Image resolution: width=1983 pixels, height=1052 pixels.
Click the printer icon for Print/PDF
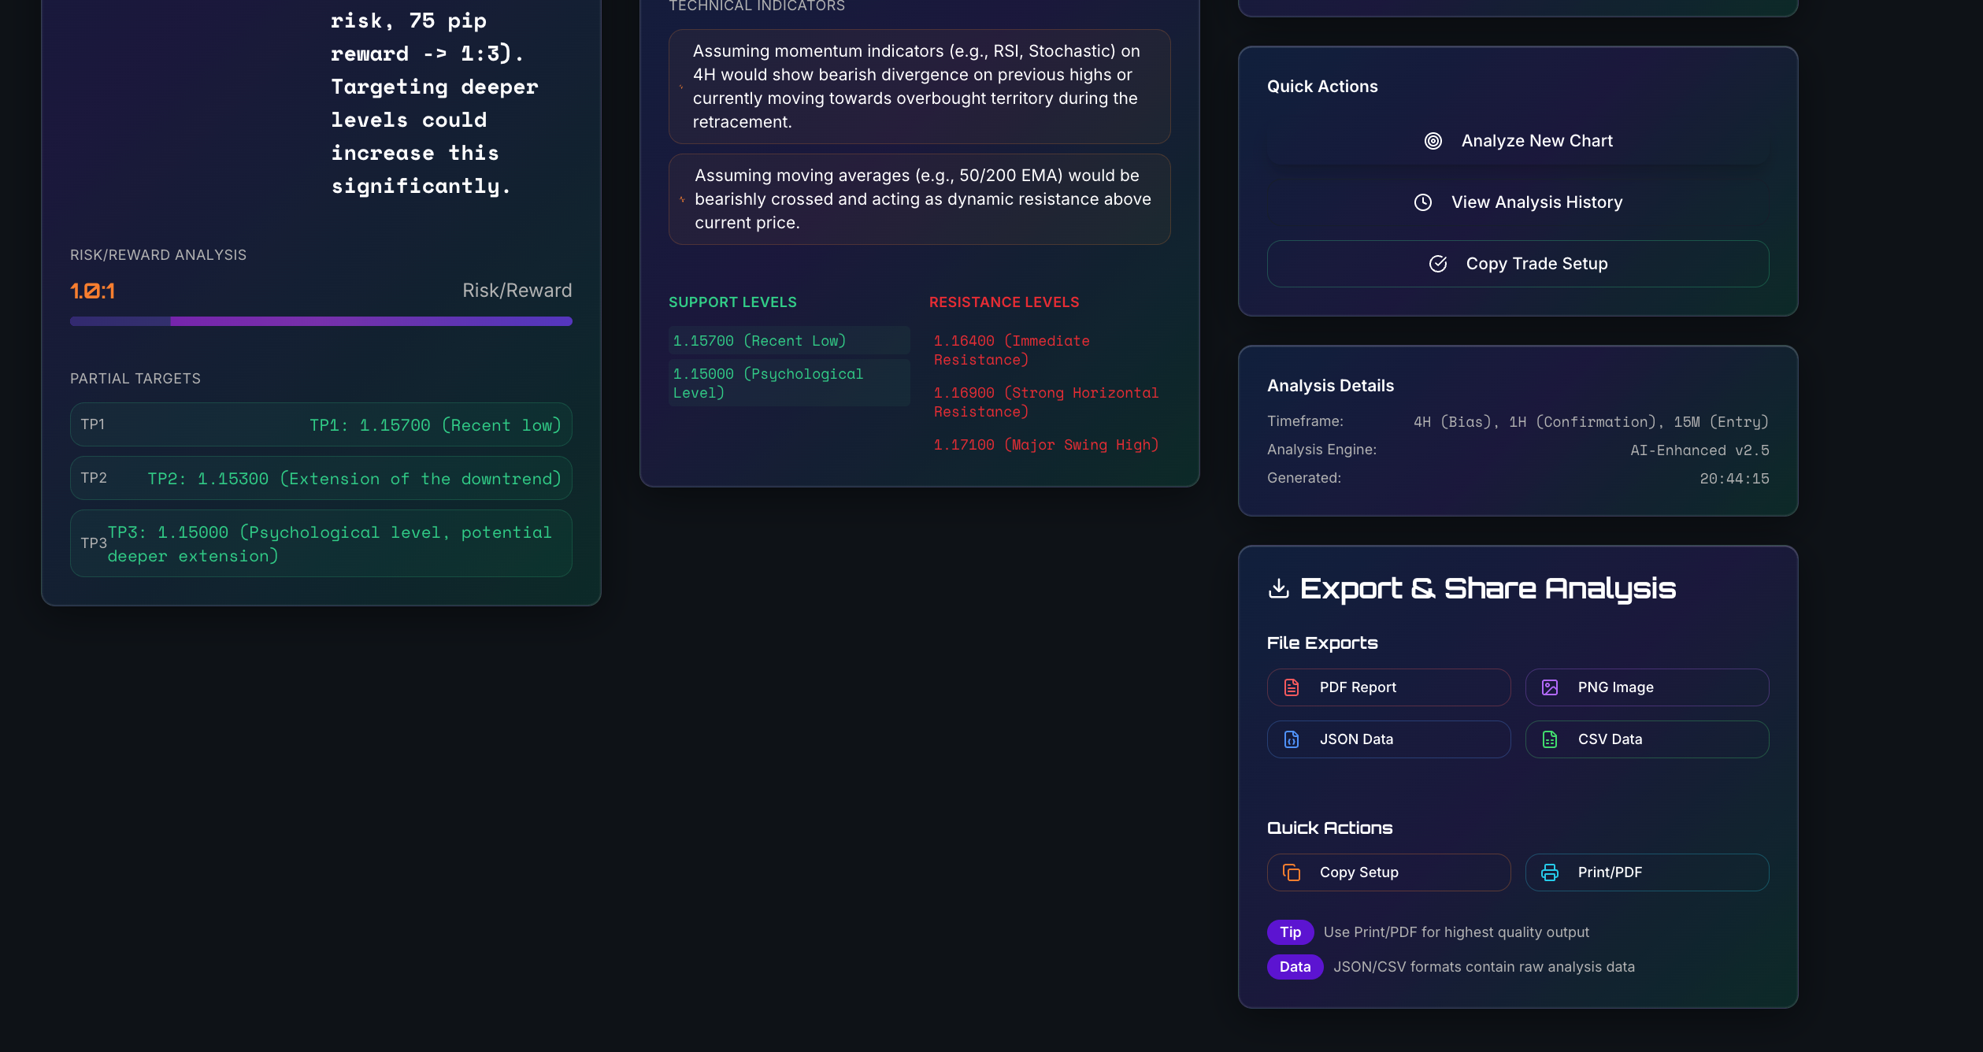1550,872
